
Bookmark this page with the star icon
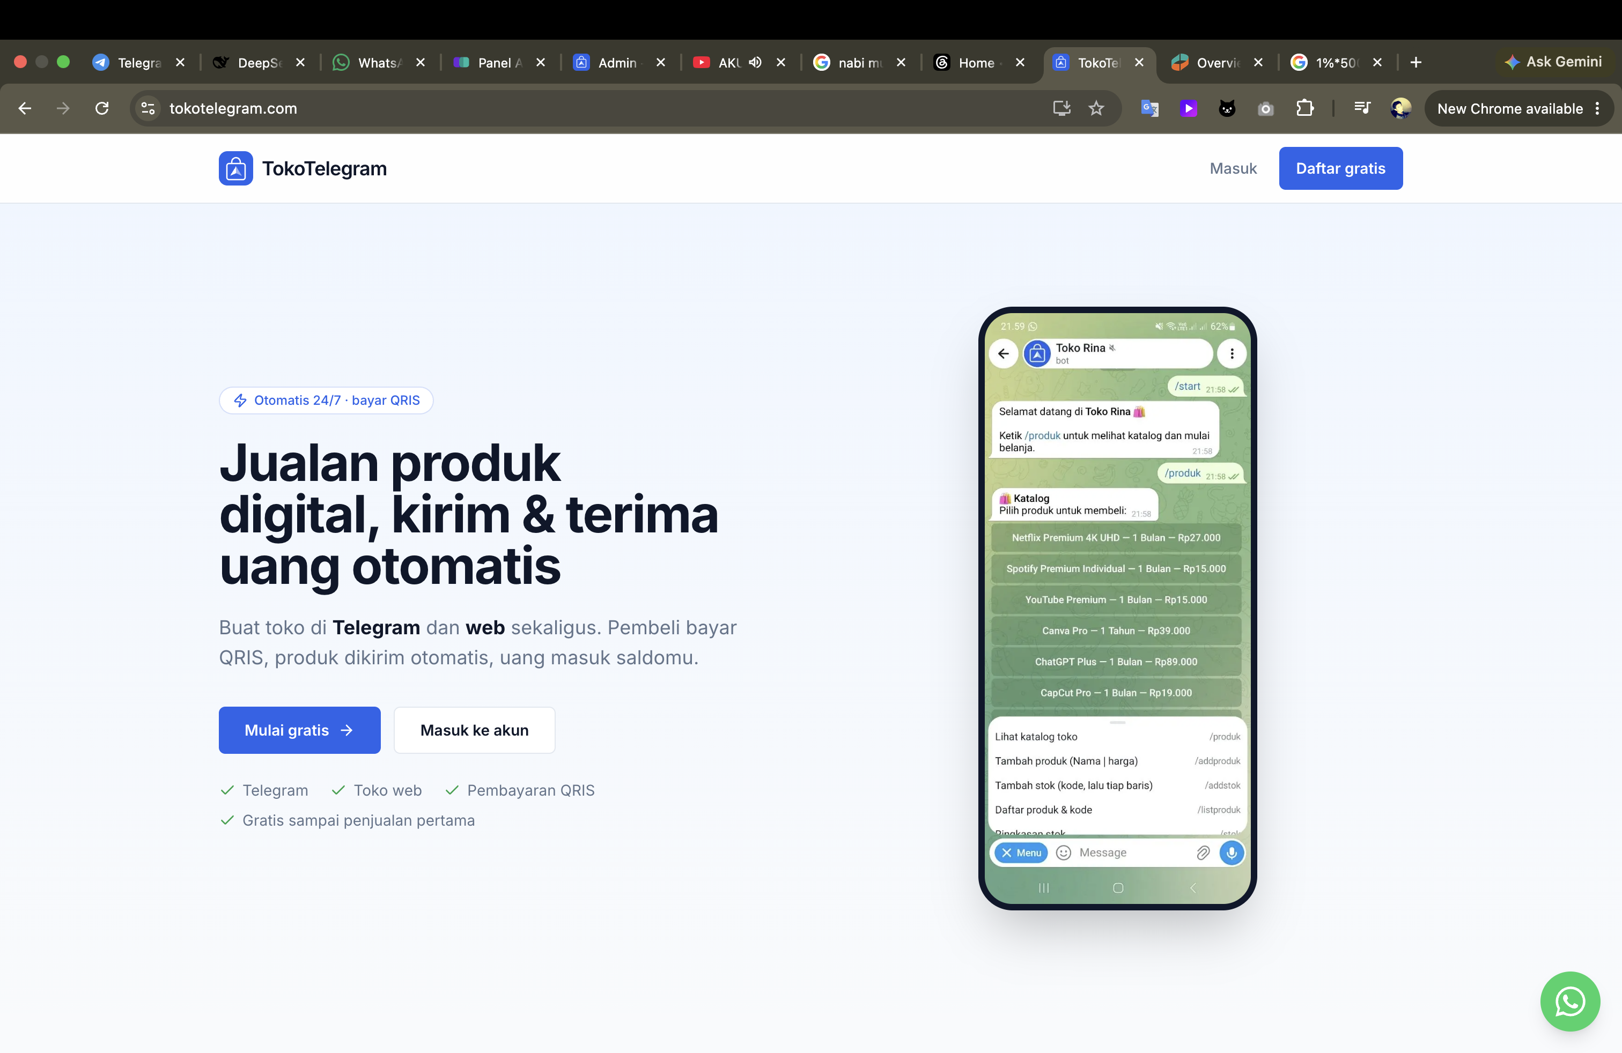pos(1096,108)
